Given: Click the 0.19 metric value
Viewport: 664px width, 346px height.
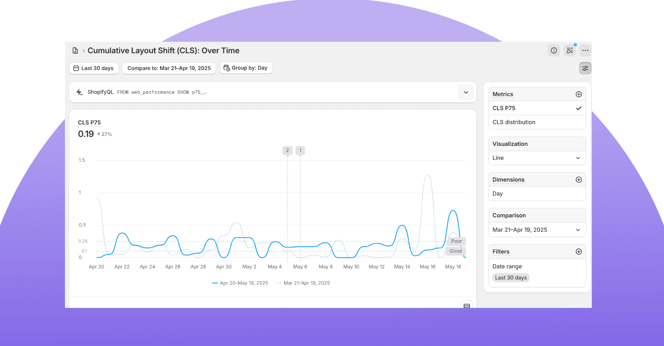Looking at the screenshot, I should click(86, 134).
